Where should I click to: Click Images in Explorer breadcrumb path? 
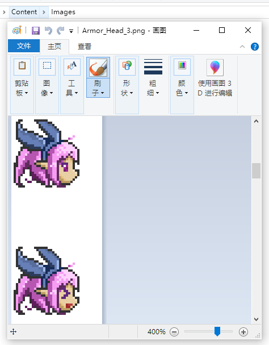click(x=63, y=12)
